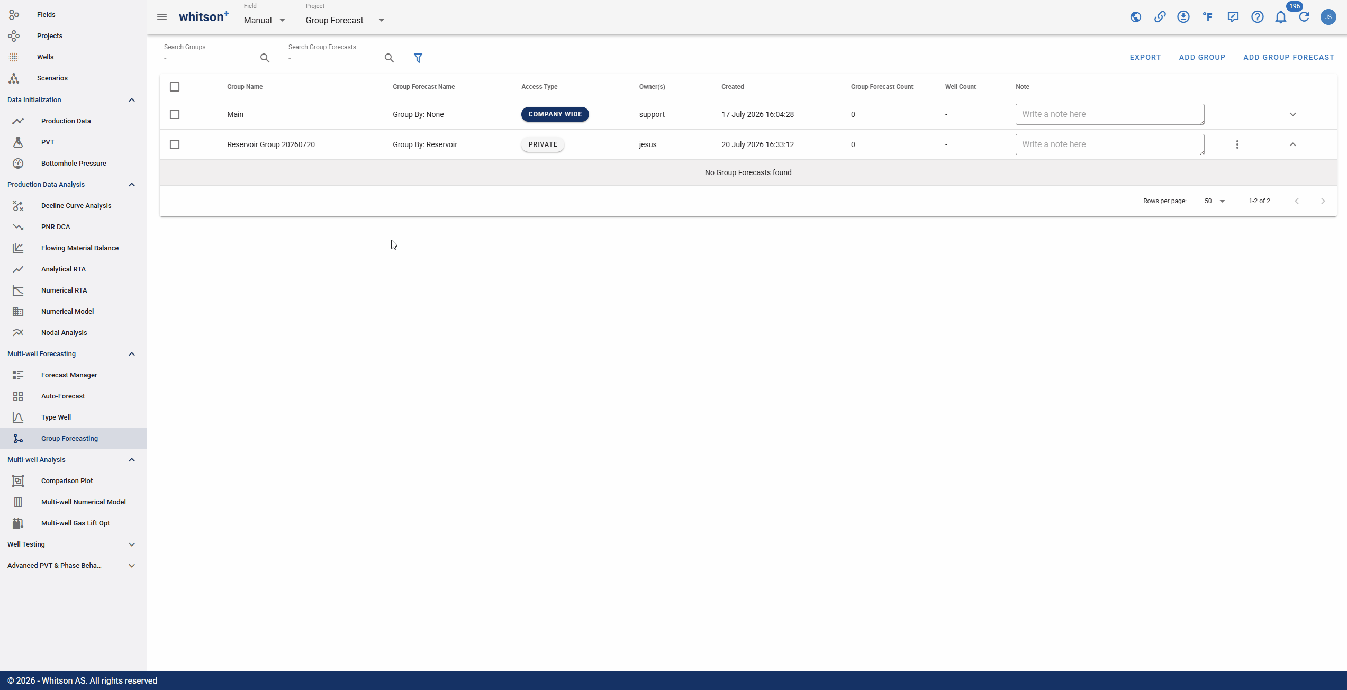Click the PVT flask icon

[x=18, y=142]
